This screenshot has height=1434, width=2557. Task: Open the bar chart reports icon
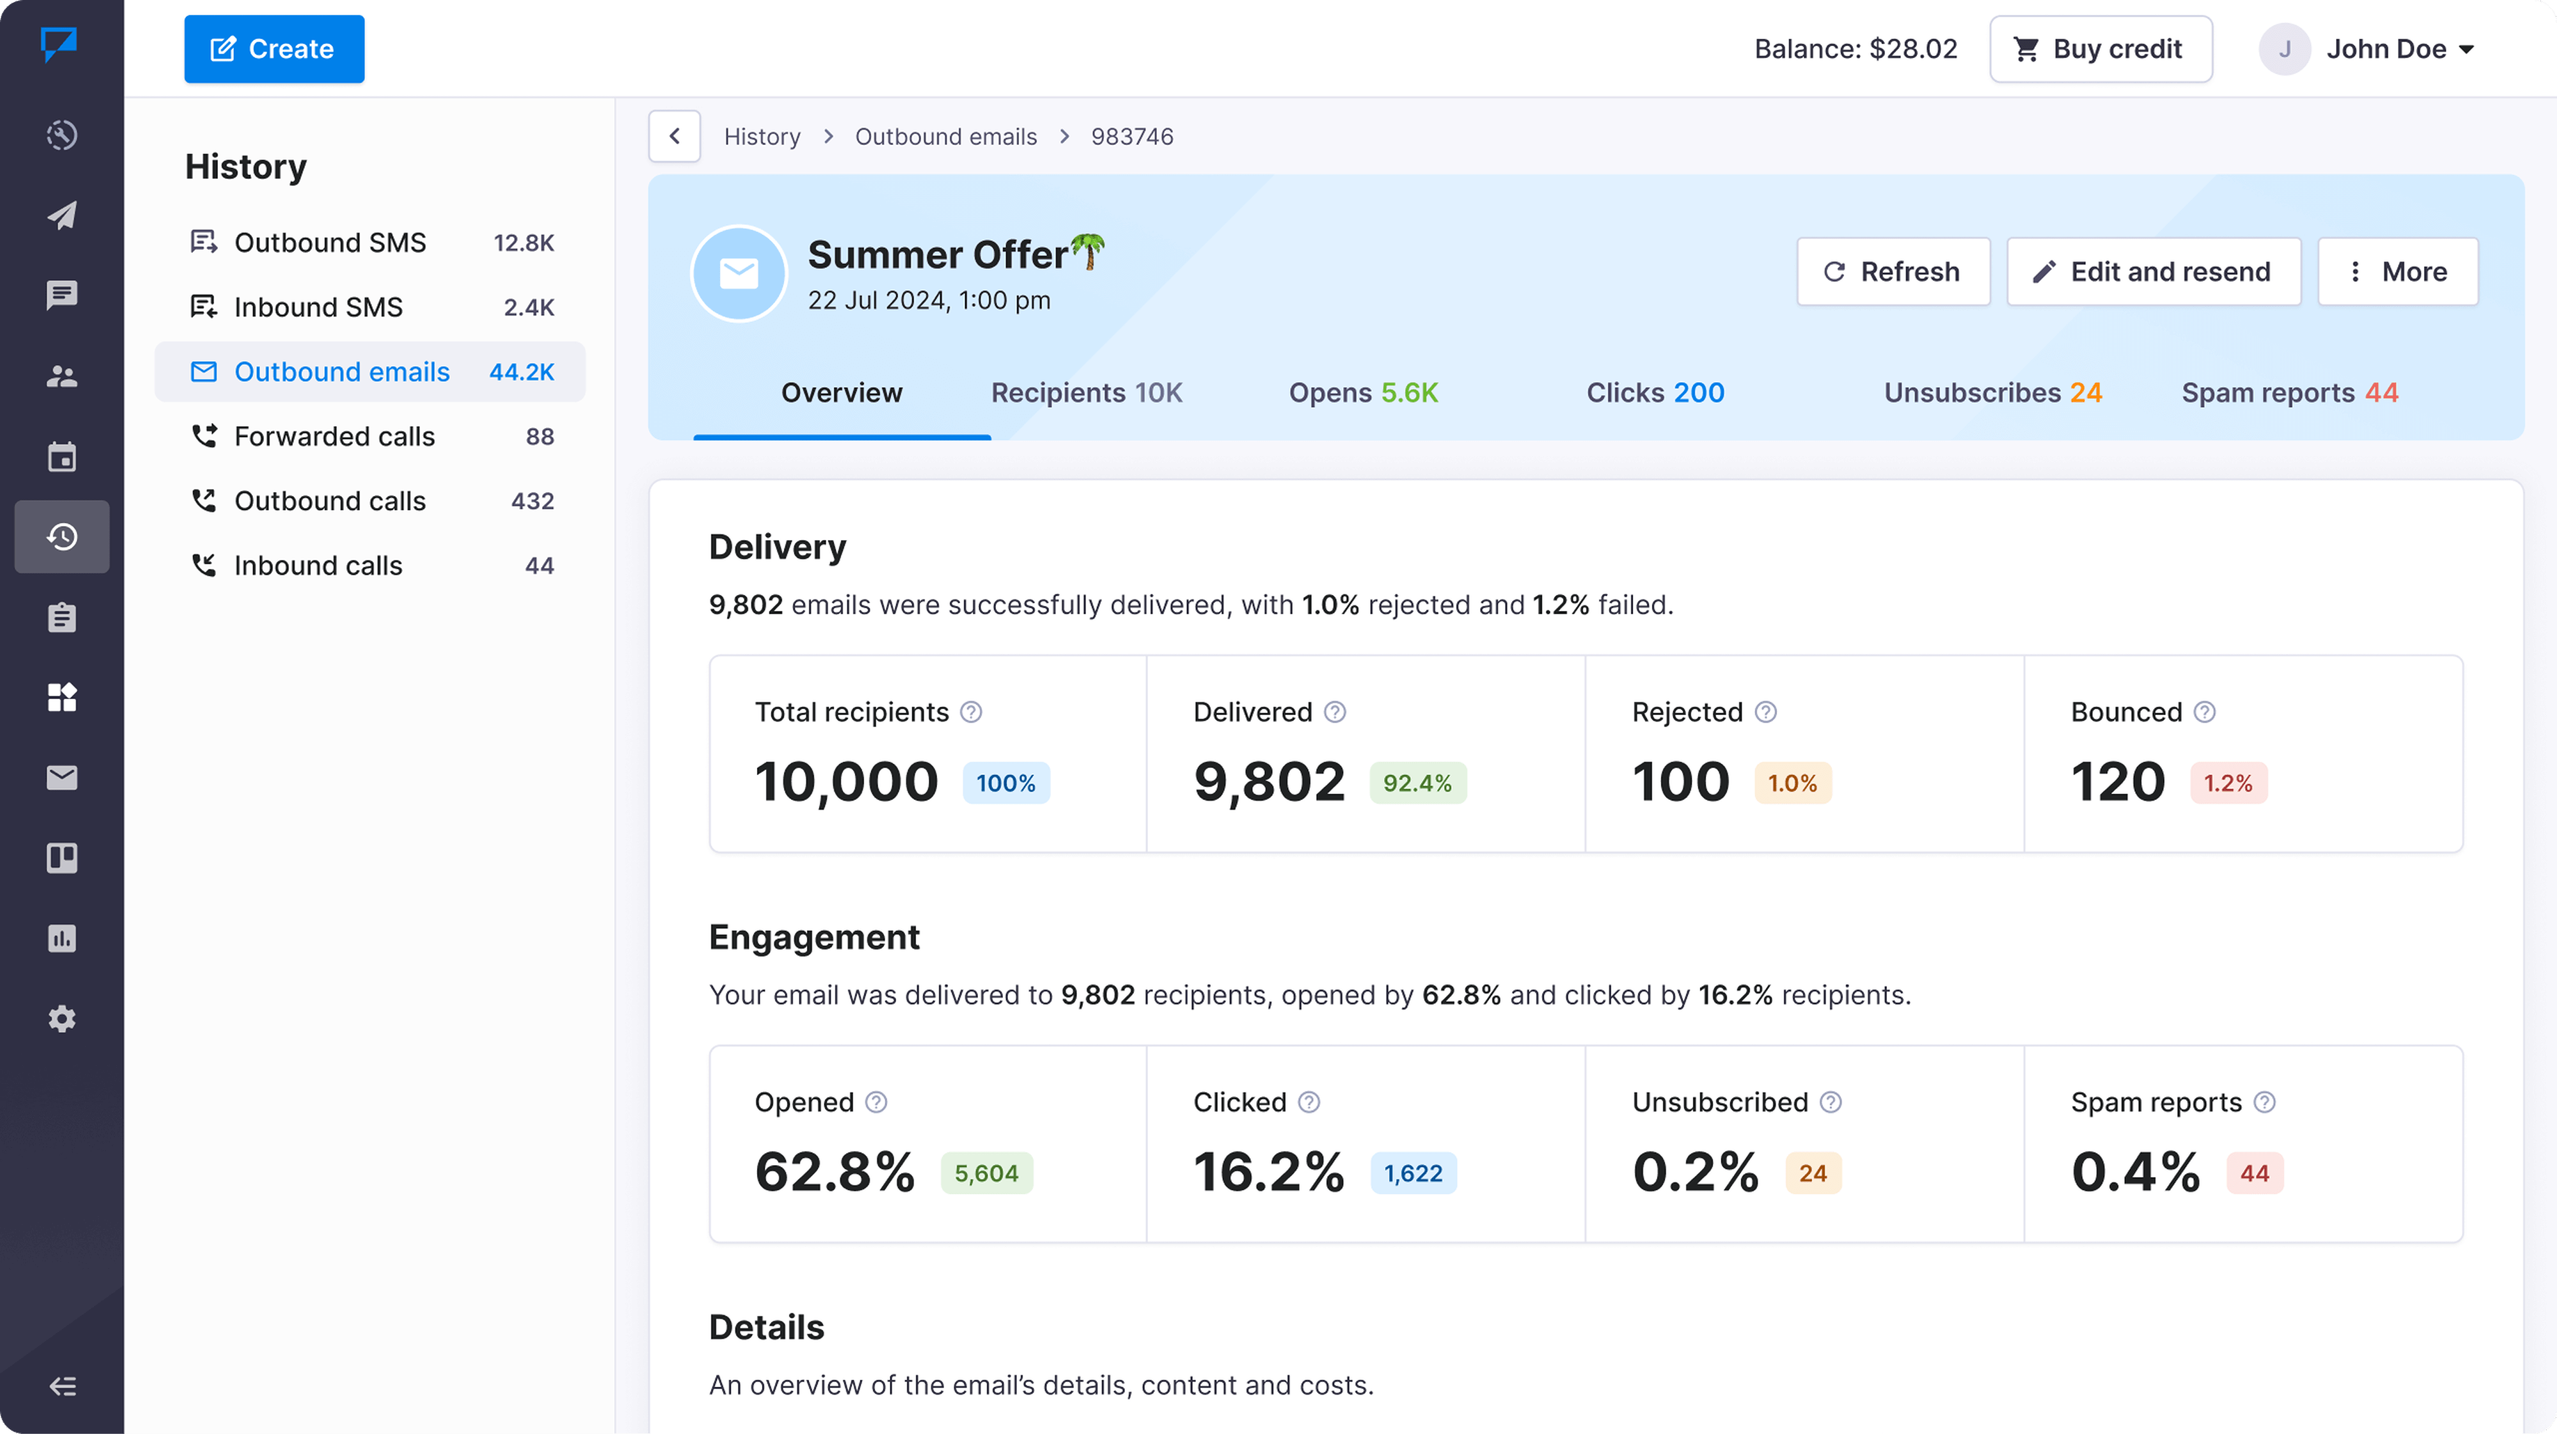pyautogui.click(x=61, y=939)
